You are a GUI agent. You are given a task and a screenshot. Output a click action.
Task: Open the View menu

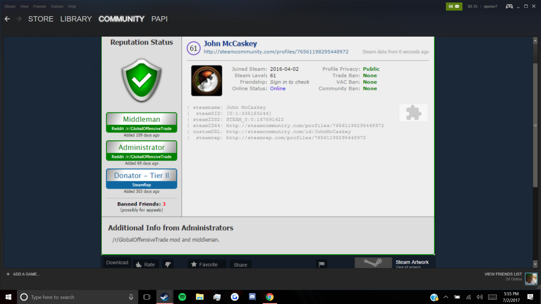click(24, 6)
